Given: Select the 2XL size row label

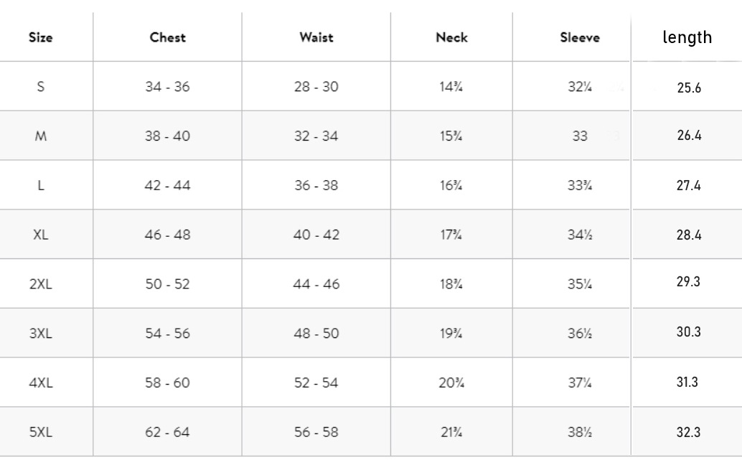Looking at the screenshot, I should (x=41, y=284).
